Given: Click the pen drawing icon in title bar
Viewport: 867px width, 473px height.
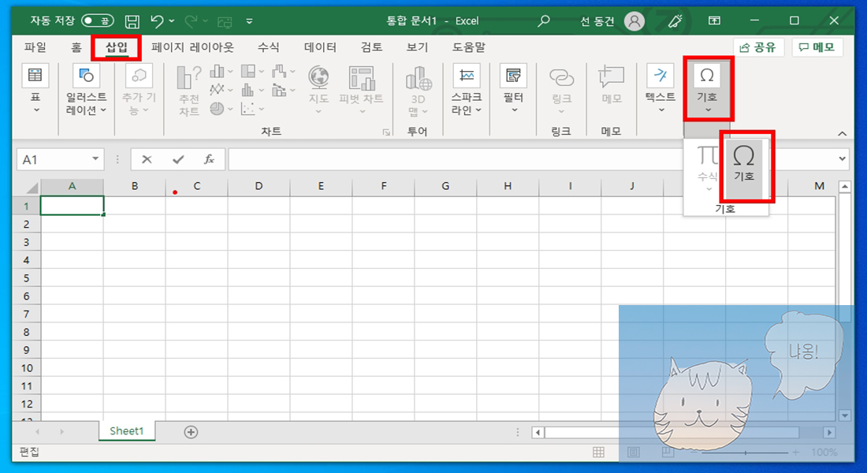Looking at the screenshot, I should coord(675,21).
